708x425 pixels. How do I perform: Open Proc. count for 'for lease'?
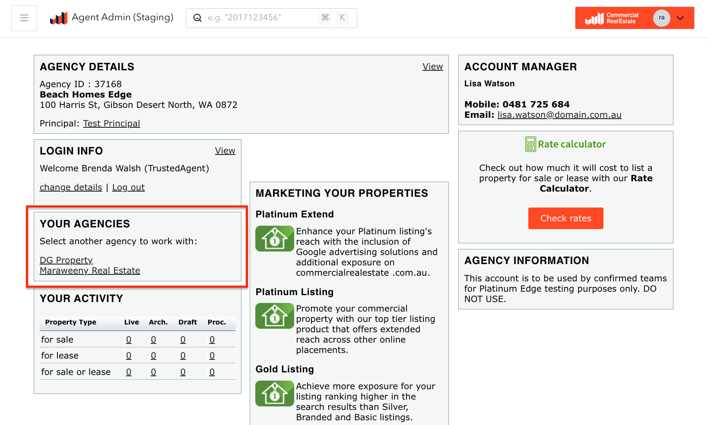coord(212,356)
